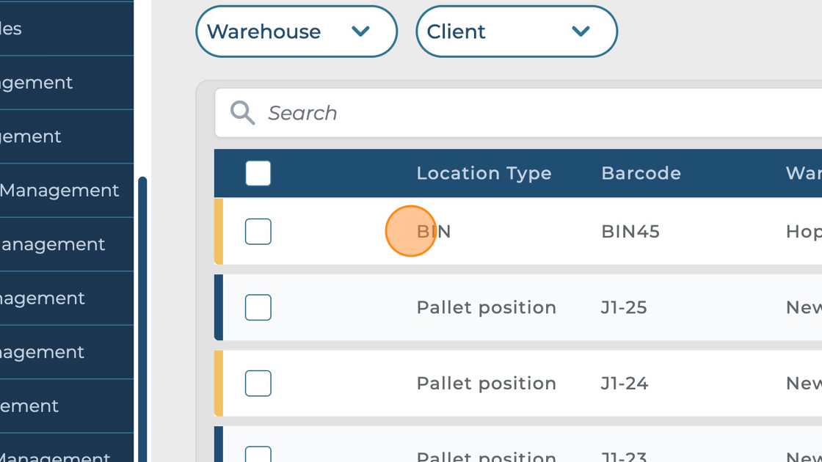Click the sidebar vertical scrollbar

142,315
